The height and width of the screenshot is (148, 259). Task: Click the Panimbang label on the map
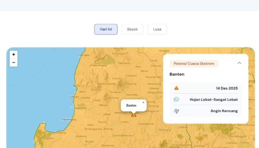coord(69,119)
